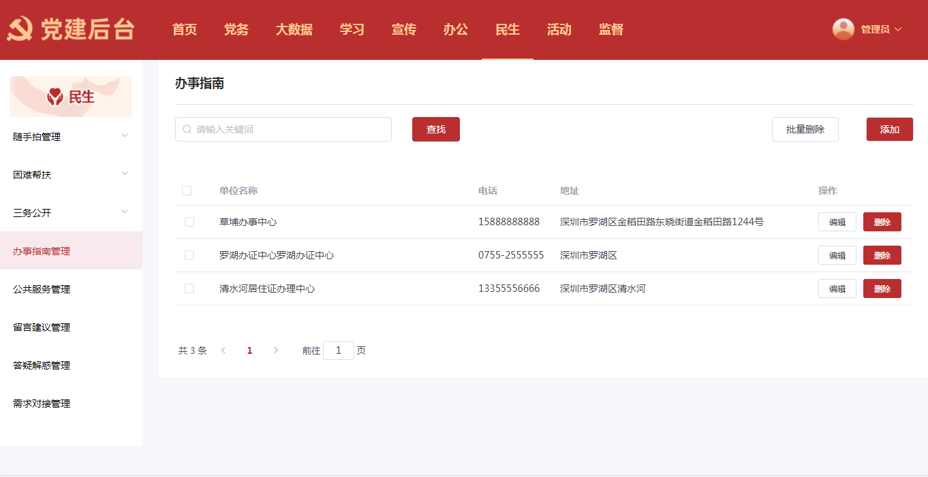Select page number 1 in pagination

(249, 350)
